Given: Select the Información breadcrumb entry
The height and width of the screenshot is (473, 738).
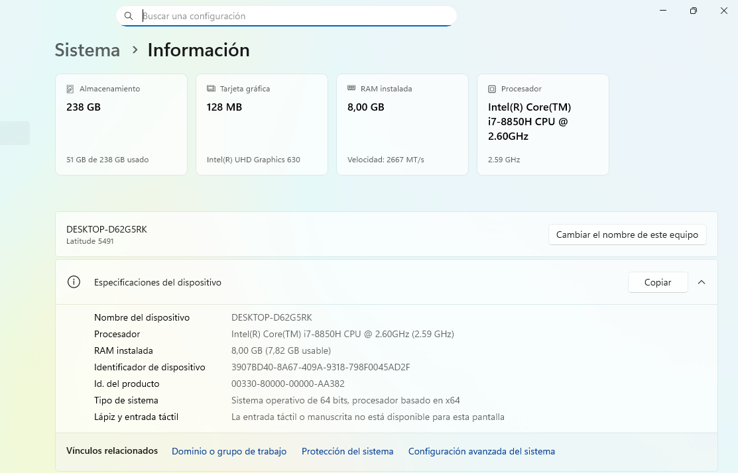Looking at the screenshot, I should (198, 50).
